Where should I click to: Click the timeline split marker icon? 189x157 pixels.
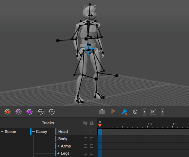tap(102, 111)
